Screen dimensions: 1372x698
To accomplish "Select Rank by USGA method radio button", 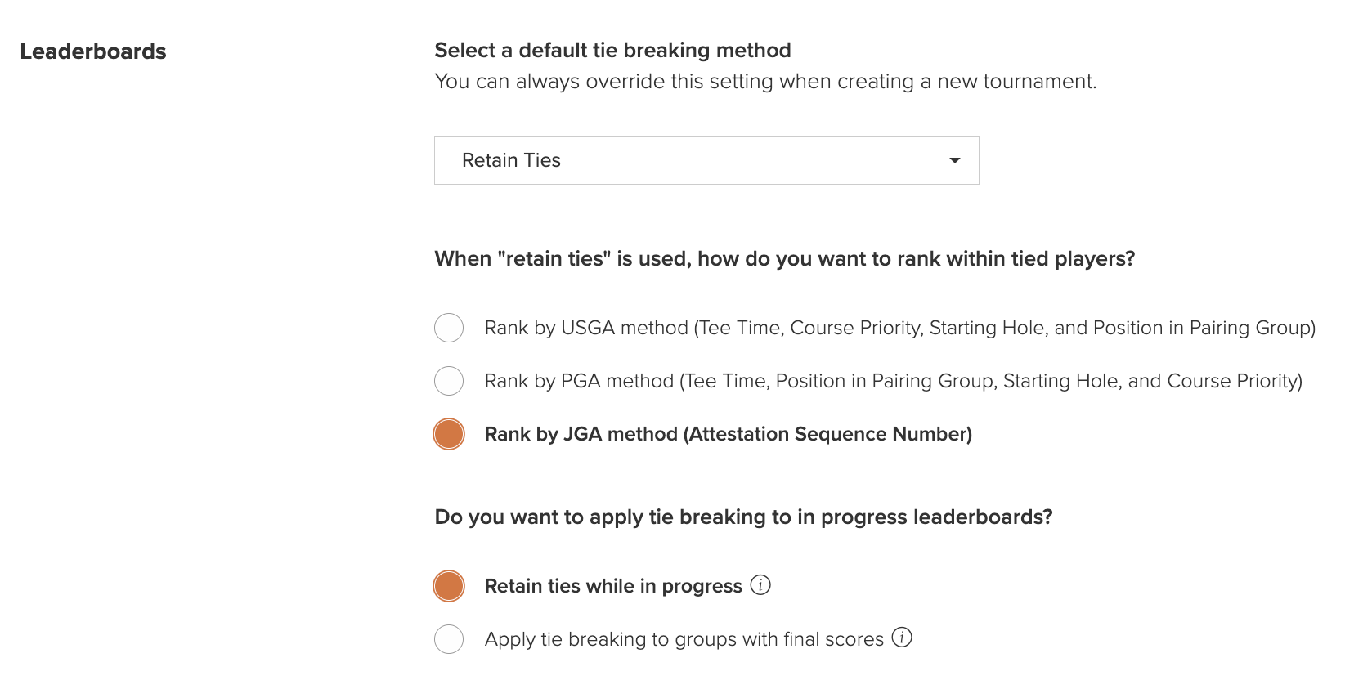I will point(449,328).
